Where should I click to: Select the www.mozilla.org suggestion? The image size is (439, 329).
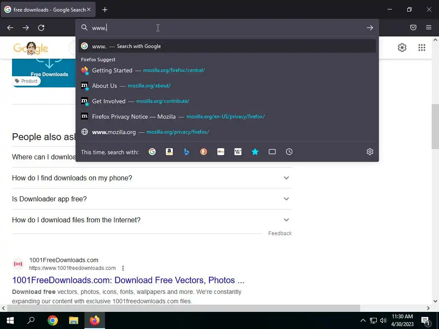(x=227, y=132)
